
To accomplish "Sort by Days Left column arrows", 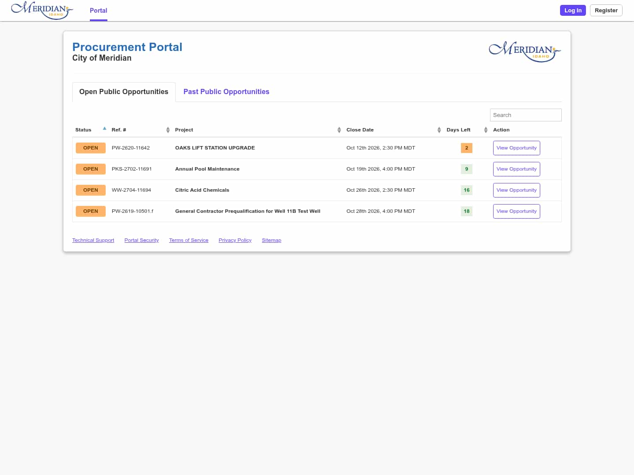I will 486,130.
